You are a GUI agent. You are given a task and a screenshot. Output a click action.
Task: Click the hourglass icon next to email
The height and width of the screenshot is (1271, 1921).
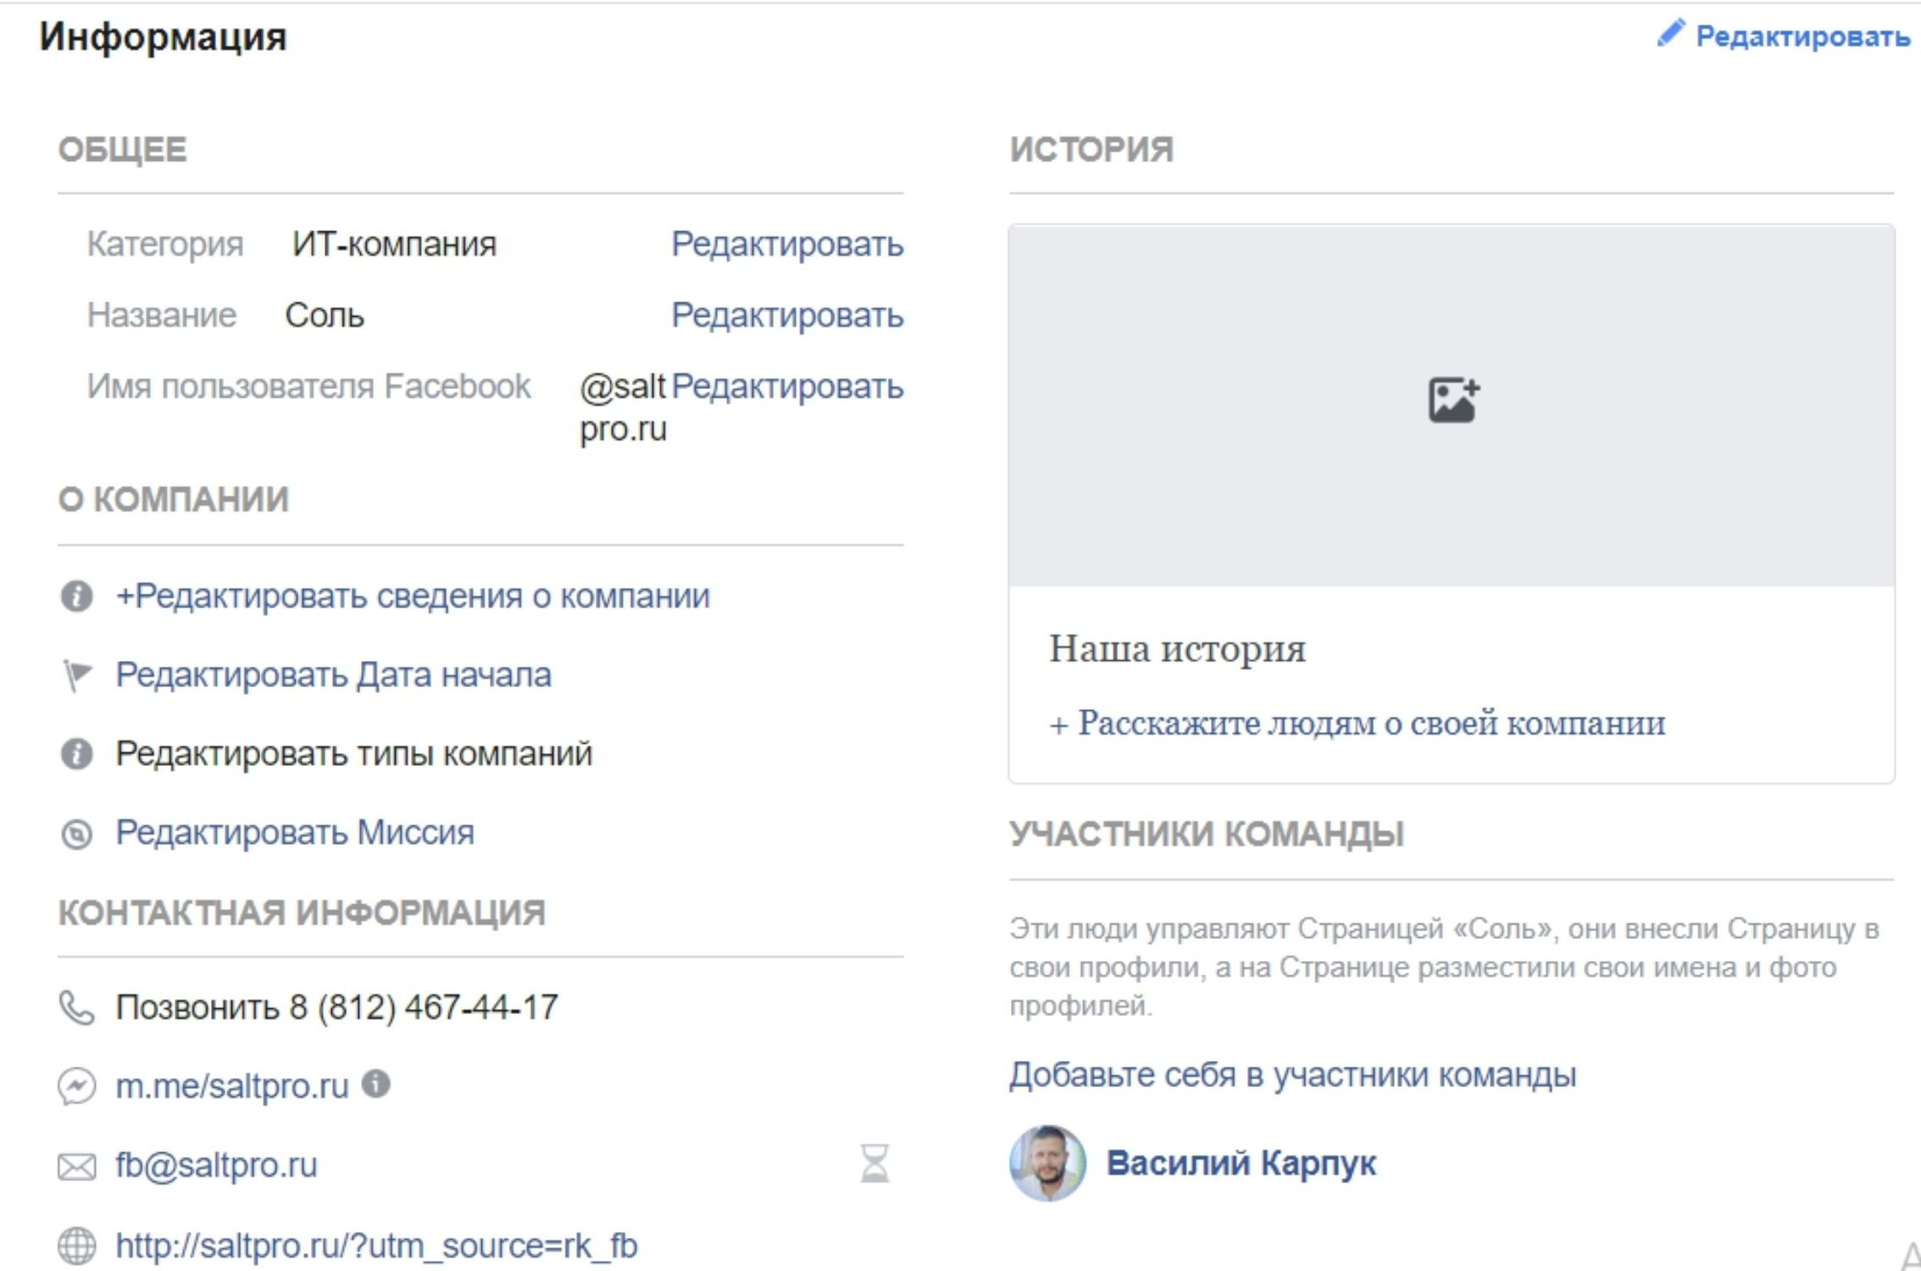874,1163
